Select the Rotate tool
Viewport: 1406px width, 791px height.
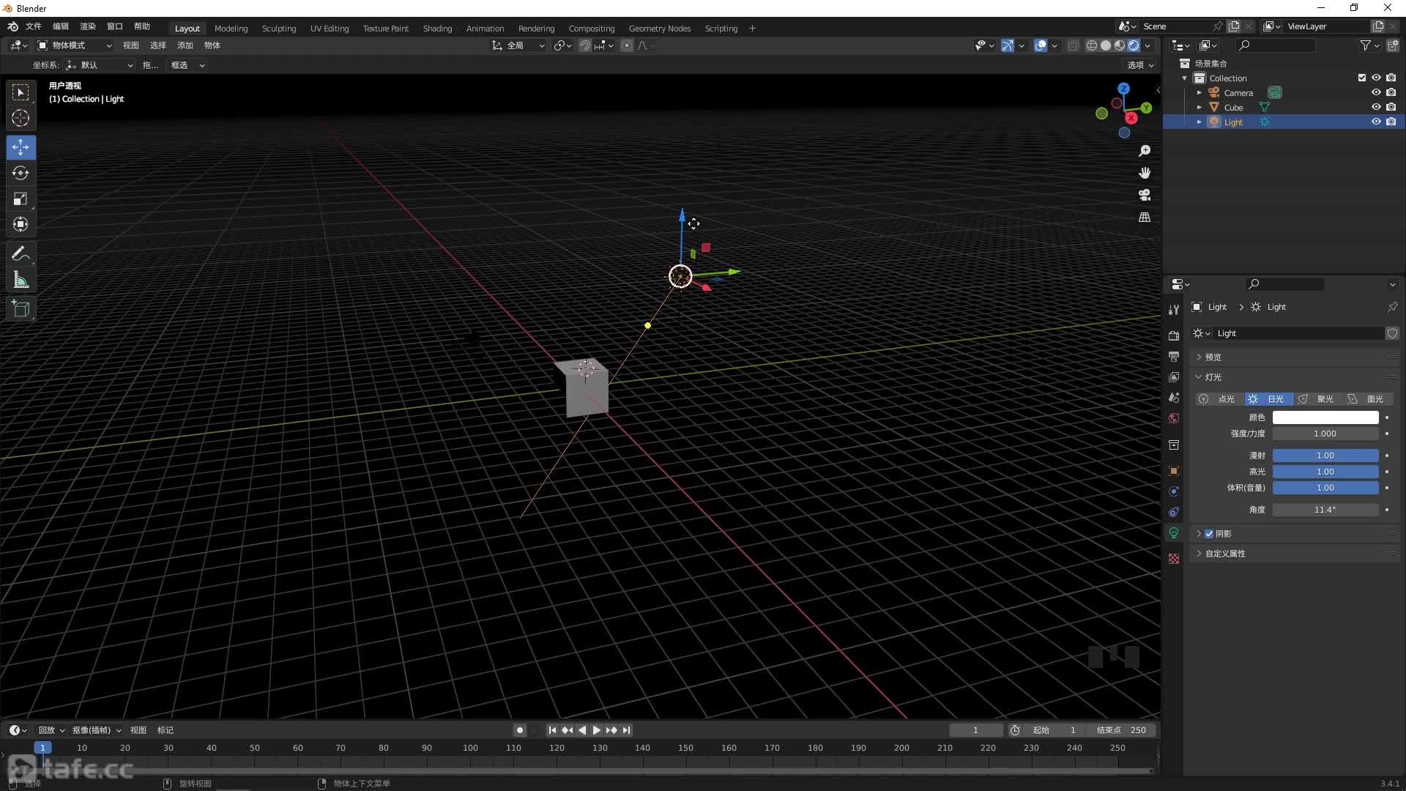coord(21,173)
